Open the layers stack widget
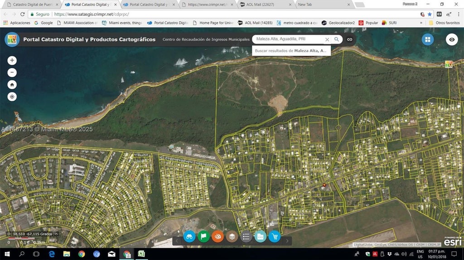Viewport: 464px width, 260px height. click(x=232, y=236)
